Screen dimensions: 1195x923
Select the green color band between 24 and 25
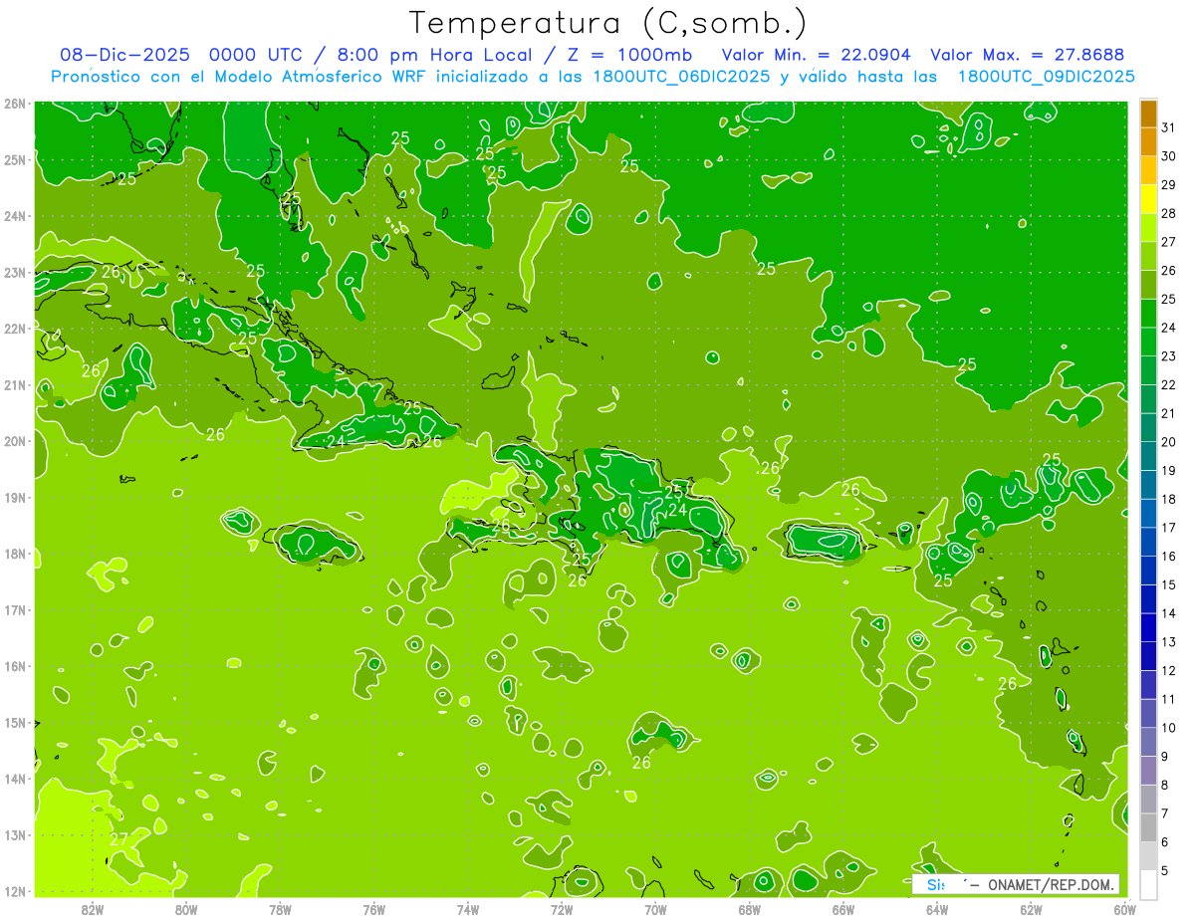pos(1148,314)
